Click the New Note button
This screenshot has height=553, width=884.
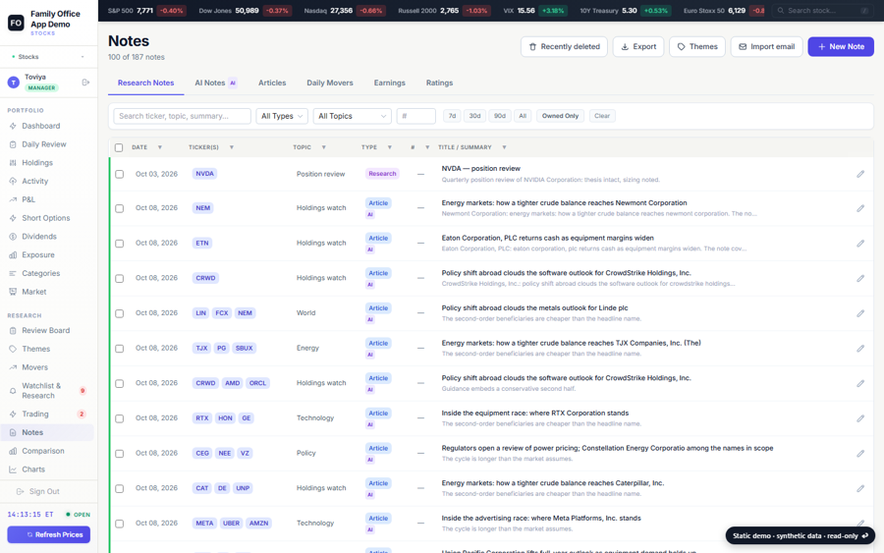tap(841, 47)
